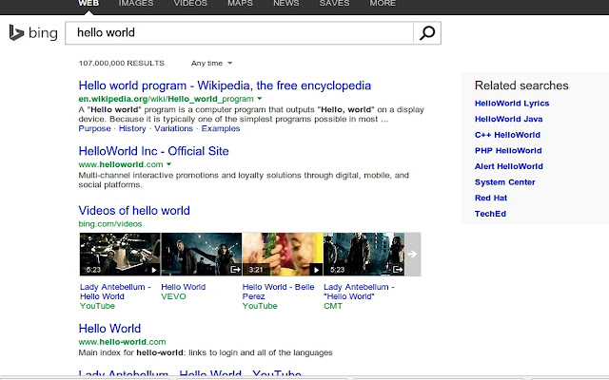The width and height of the screenshot is (609, 380).
Task: Click the Lady Antebellum CMT video thumbnail
Action: pyautogui.click(x=363, y=255)
